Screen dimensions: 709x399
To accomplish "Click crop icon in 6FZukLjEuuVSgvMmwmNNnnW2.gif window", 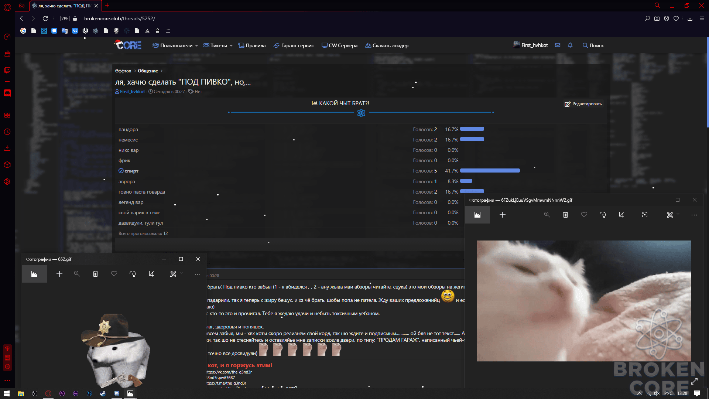I will 621,215.
